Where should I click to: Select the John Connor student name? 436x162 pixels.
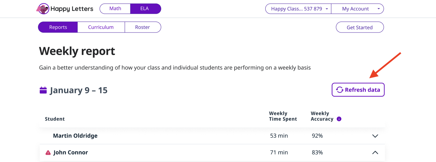[x=70, y=152]
